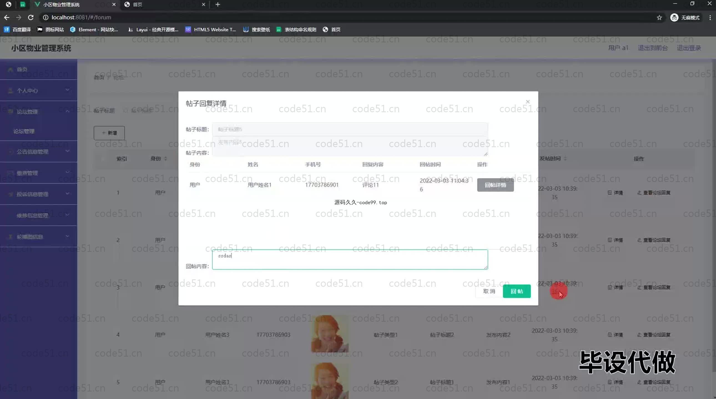This screenshot has height=399, width=716.
Task: Focus the 回帖内容 reply textarea
Action: (x=350, y=259)
